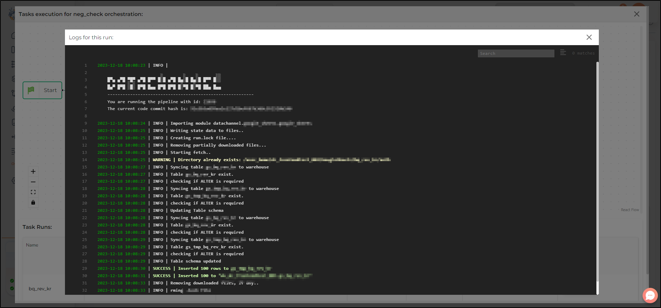
Task: Click SUCCESS 'Inserted 100 to' on line 30
Action: coord(205,276)
